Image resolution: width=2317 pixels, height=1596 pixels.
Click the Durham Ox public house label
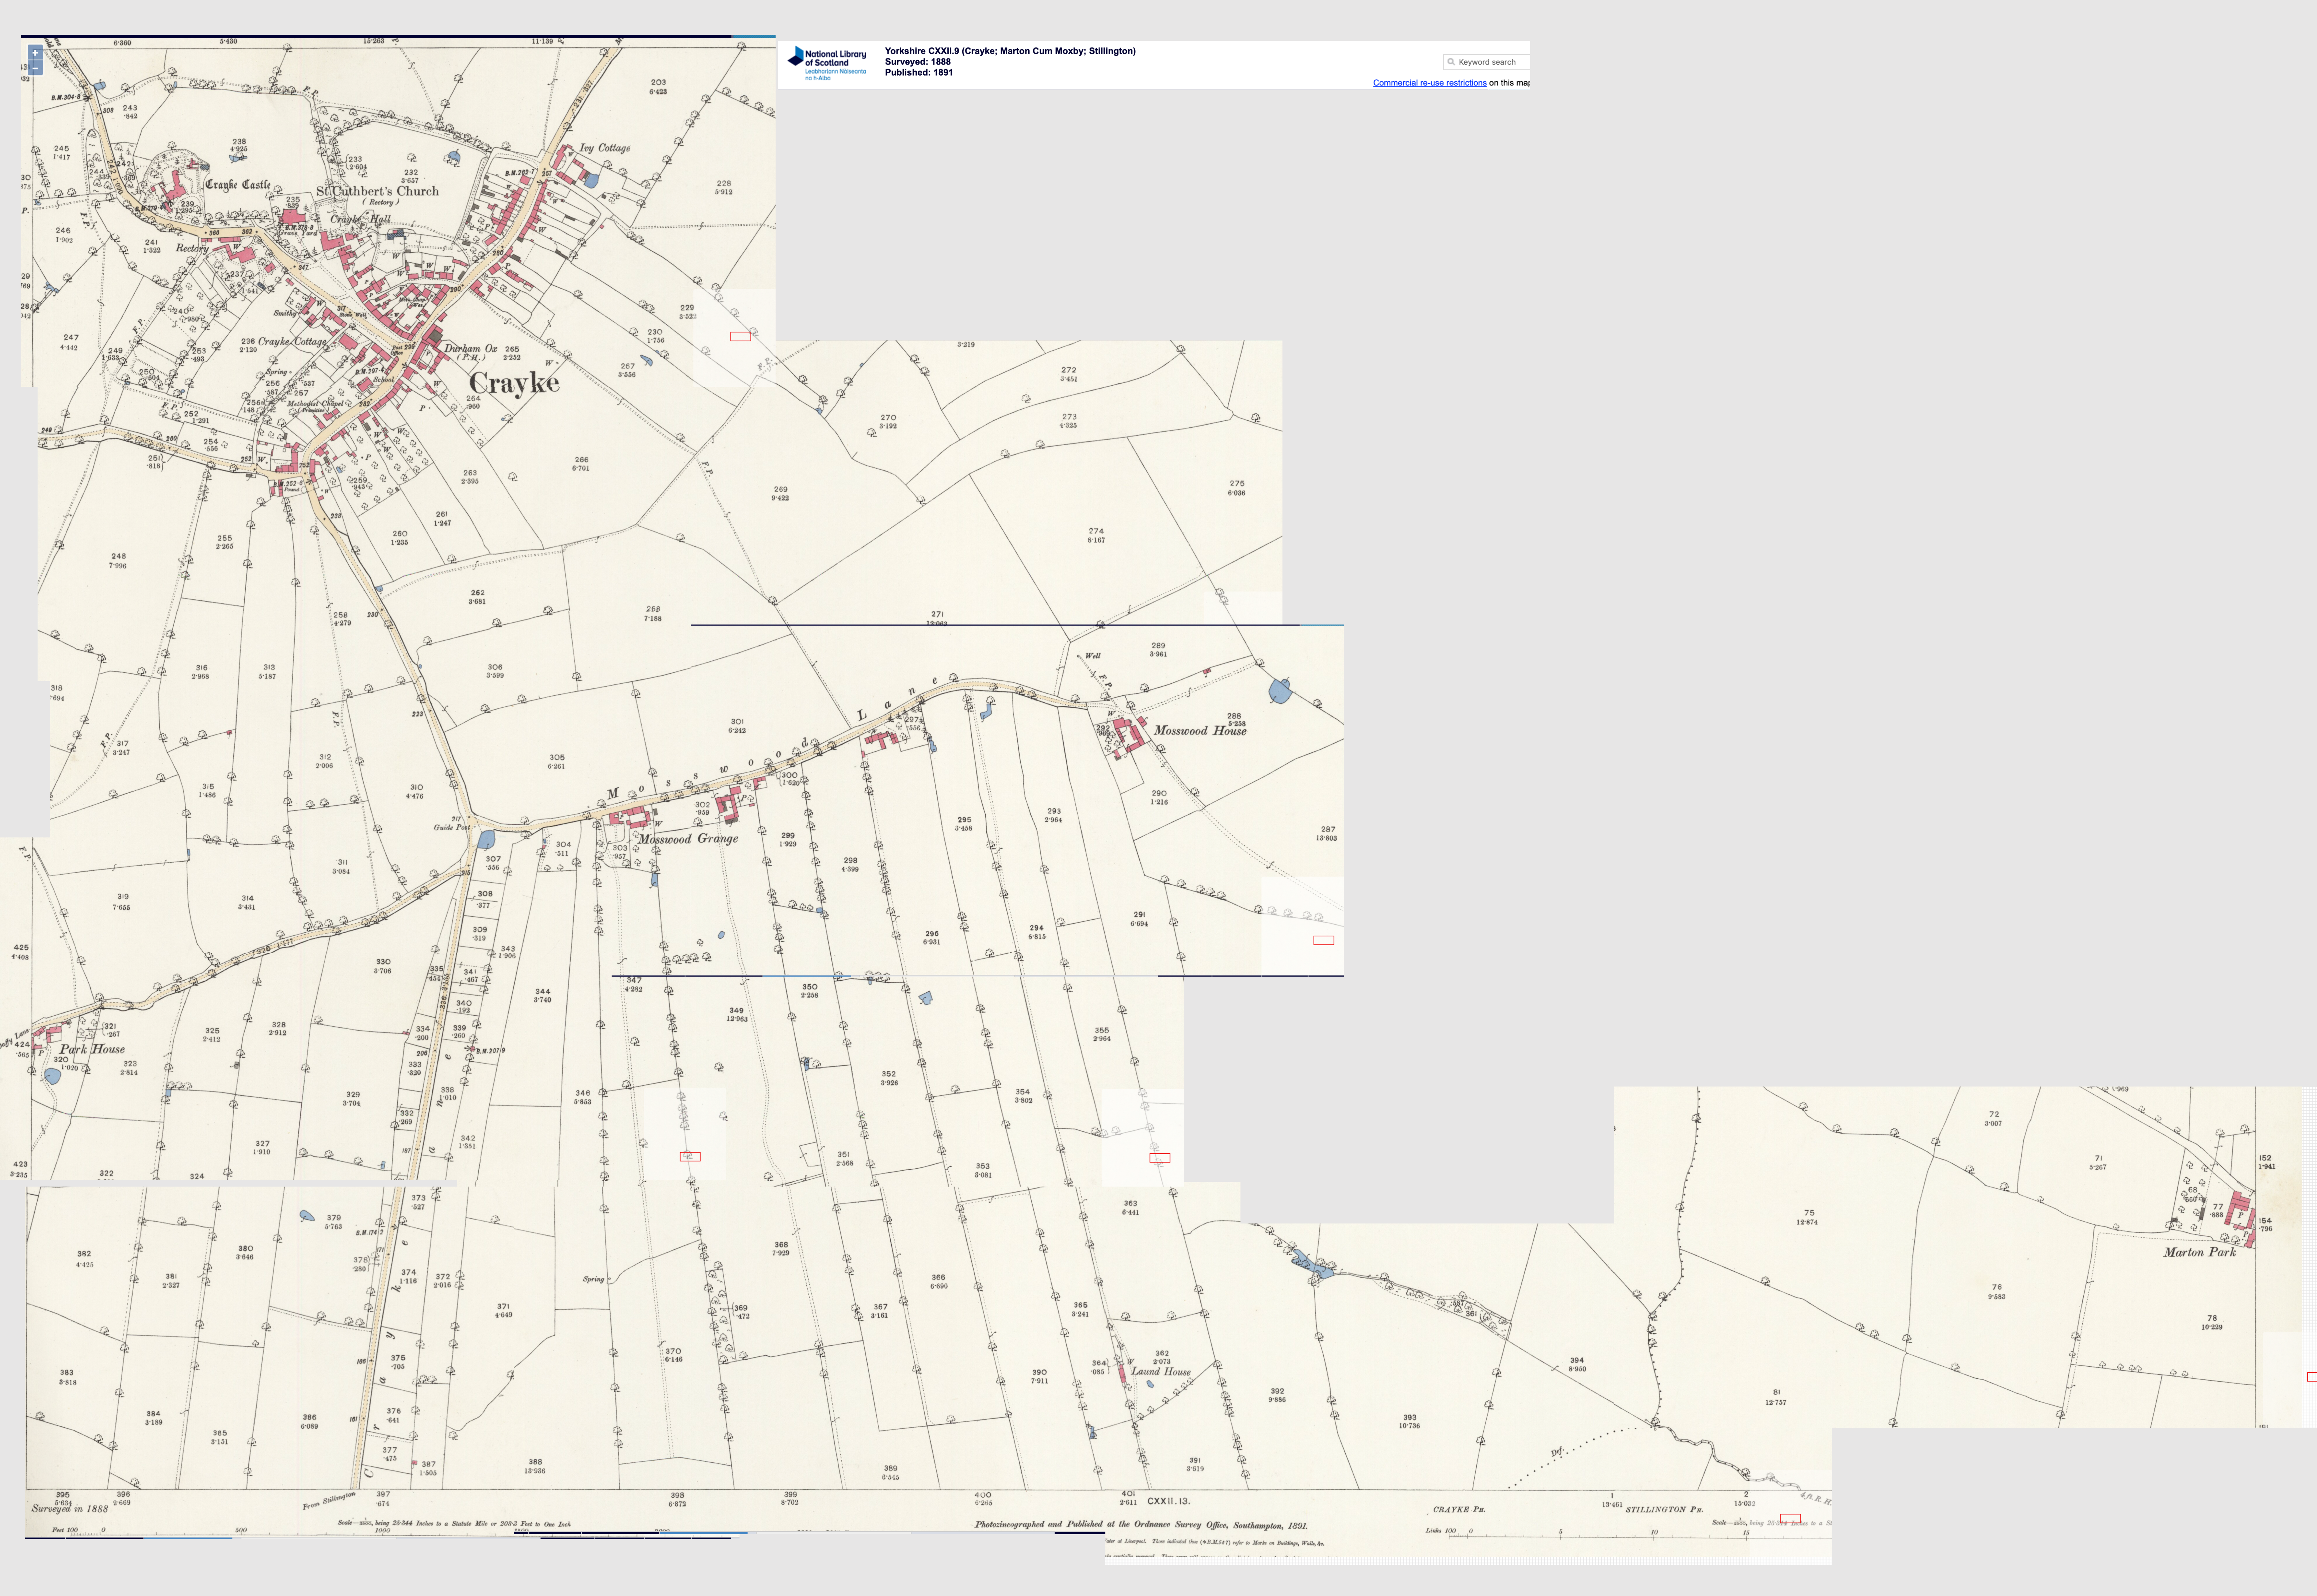click(x=470, y=350)
